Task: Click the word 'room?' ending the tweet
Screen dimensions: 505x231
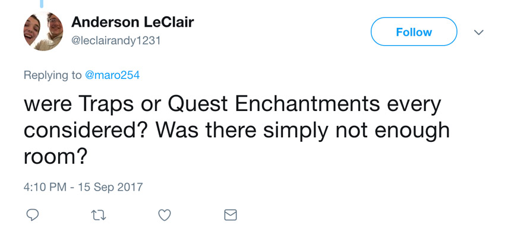Action: [x=55, y=157]
